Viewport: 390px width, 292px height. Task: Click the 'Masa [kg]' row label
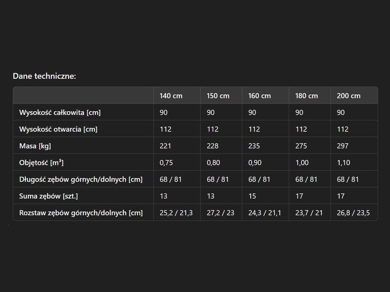coord(35,146)
